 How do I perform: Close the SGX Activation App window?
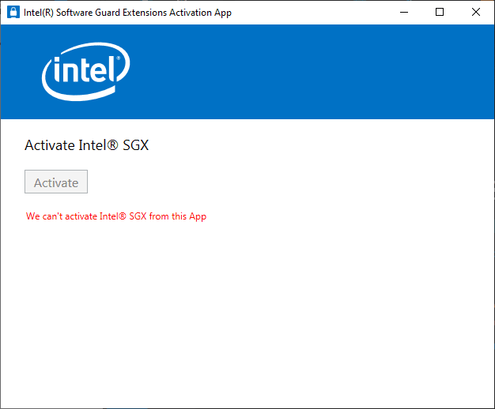[476, 13]
